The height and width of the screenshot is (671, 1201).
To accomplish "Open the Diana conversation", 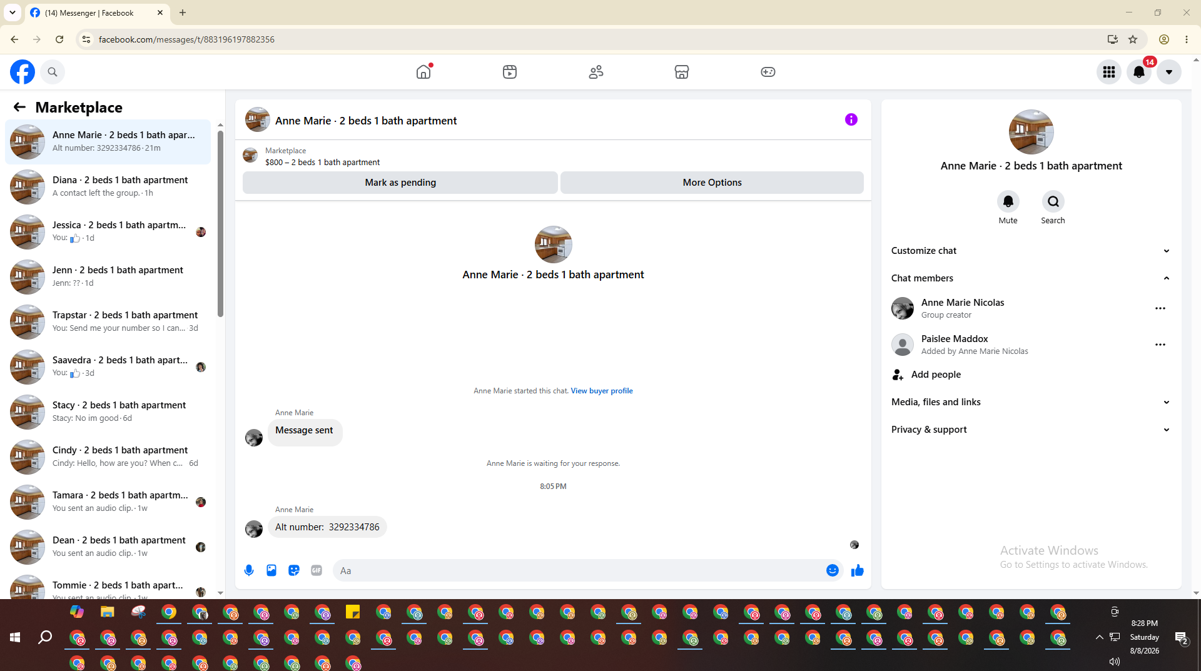I will click(108, 187).
